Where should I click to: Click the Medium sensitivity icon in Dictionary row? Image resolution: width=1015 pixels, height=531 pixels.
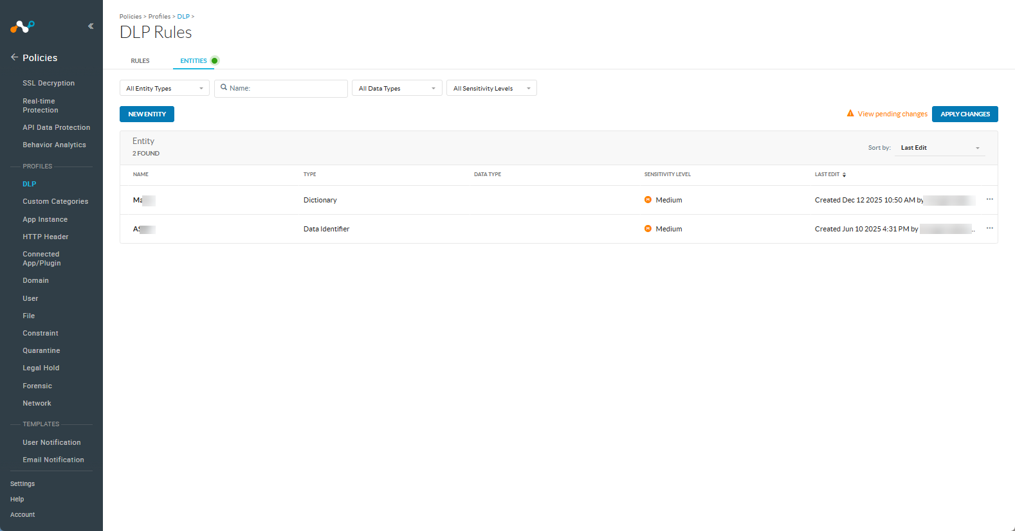[x=648, y=200]
